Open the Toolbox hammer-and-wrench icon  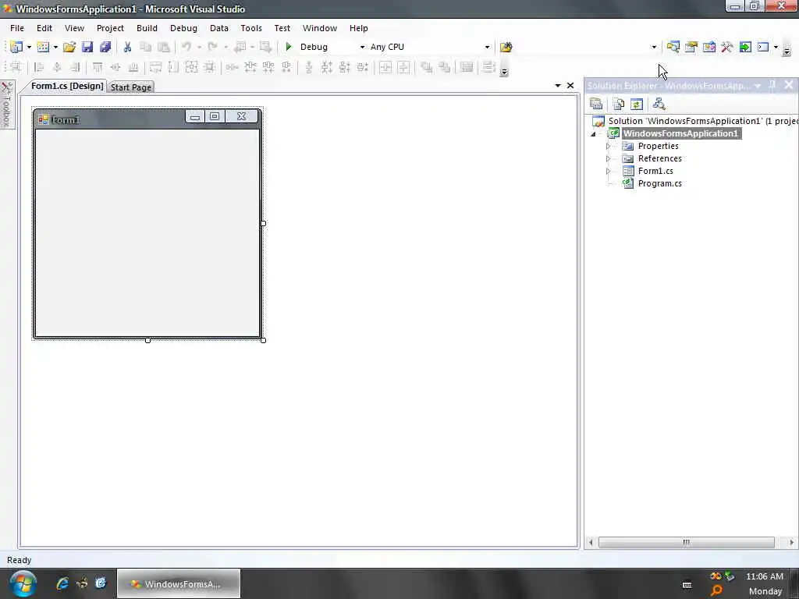point(726,47)
